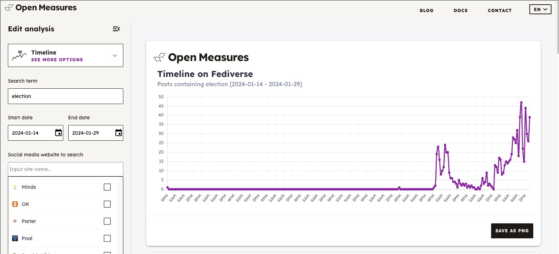Click SEE MORE OPTIONS link

click(57, 60)
